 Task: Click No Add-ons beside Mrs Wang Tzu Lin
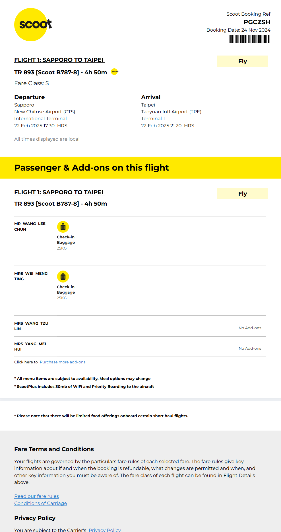pyautogui.click(x=250, y=328)
